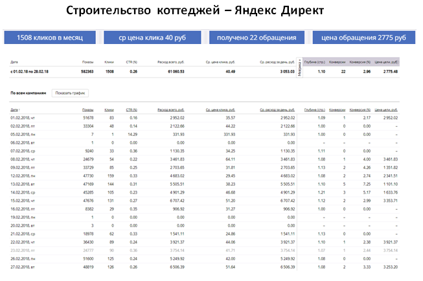Select the ср цена клика 40 руб banner
The image size is (423, 281).
152,38
